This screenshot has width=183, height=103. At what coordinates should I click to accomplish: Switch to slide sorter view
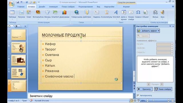135,100
